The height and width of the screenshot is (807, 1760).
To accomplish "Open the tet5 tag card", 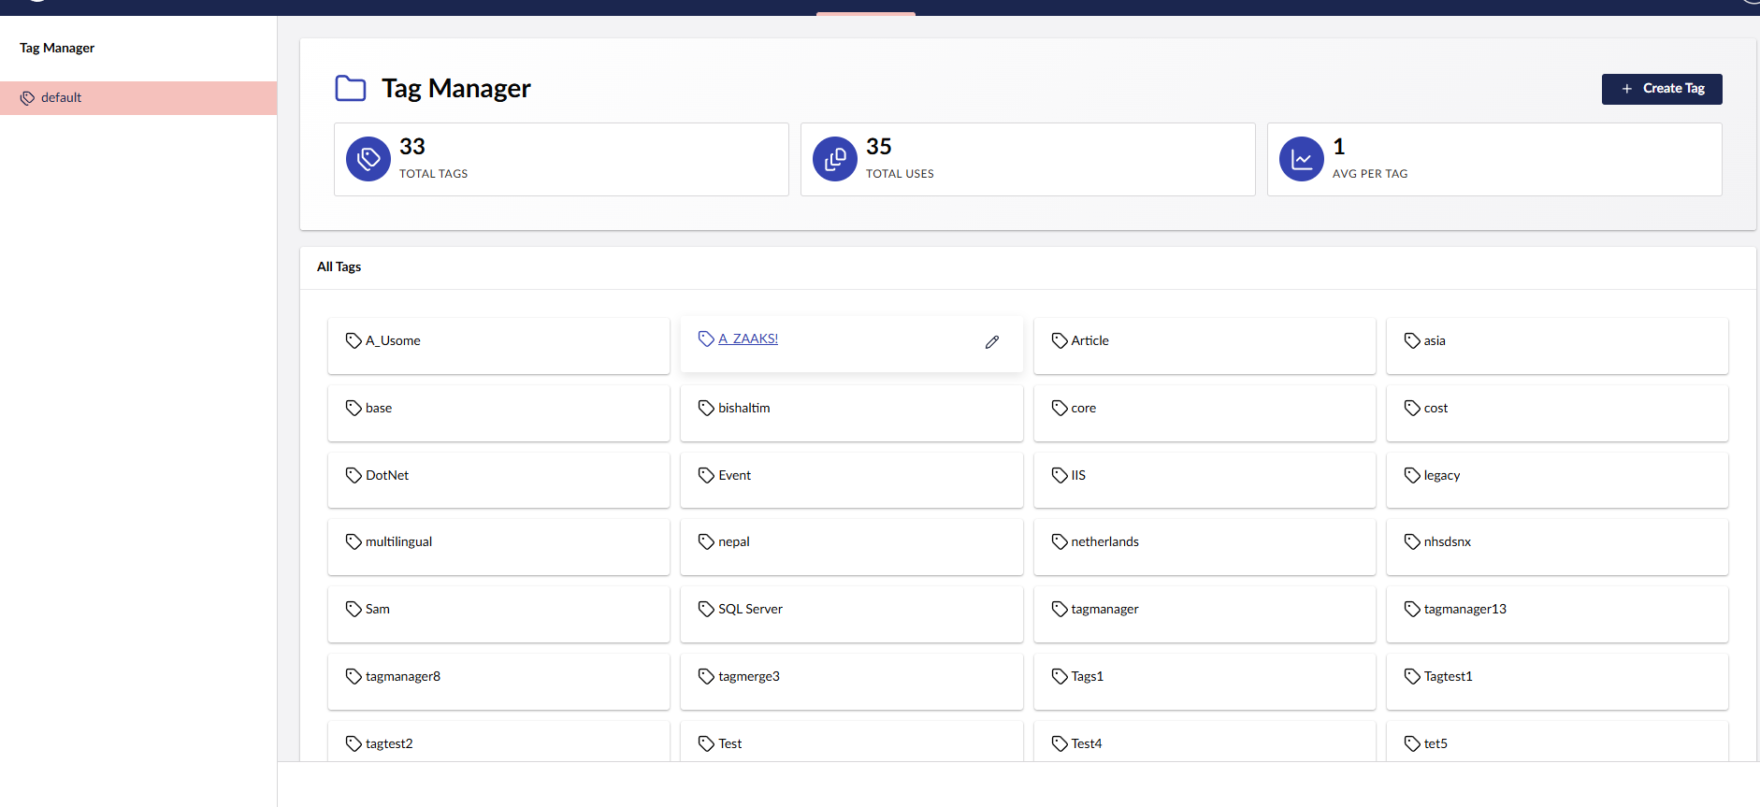I will pyautogui.click(x=1557, y=742).
